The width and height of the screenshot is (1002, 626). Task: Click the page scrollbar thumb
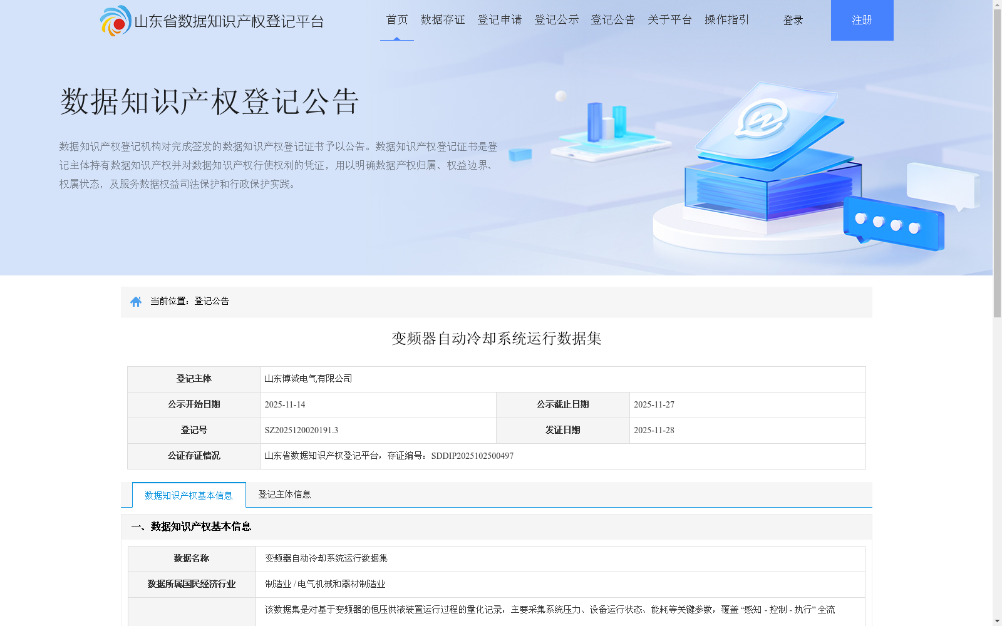(x=997, y=163)
